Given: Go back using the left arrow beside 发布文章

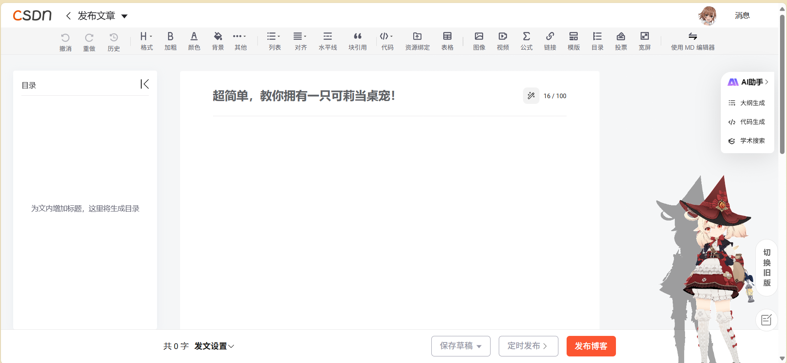Looking at the screenshot, I should 69,16.
